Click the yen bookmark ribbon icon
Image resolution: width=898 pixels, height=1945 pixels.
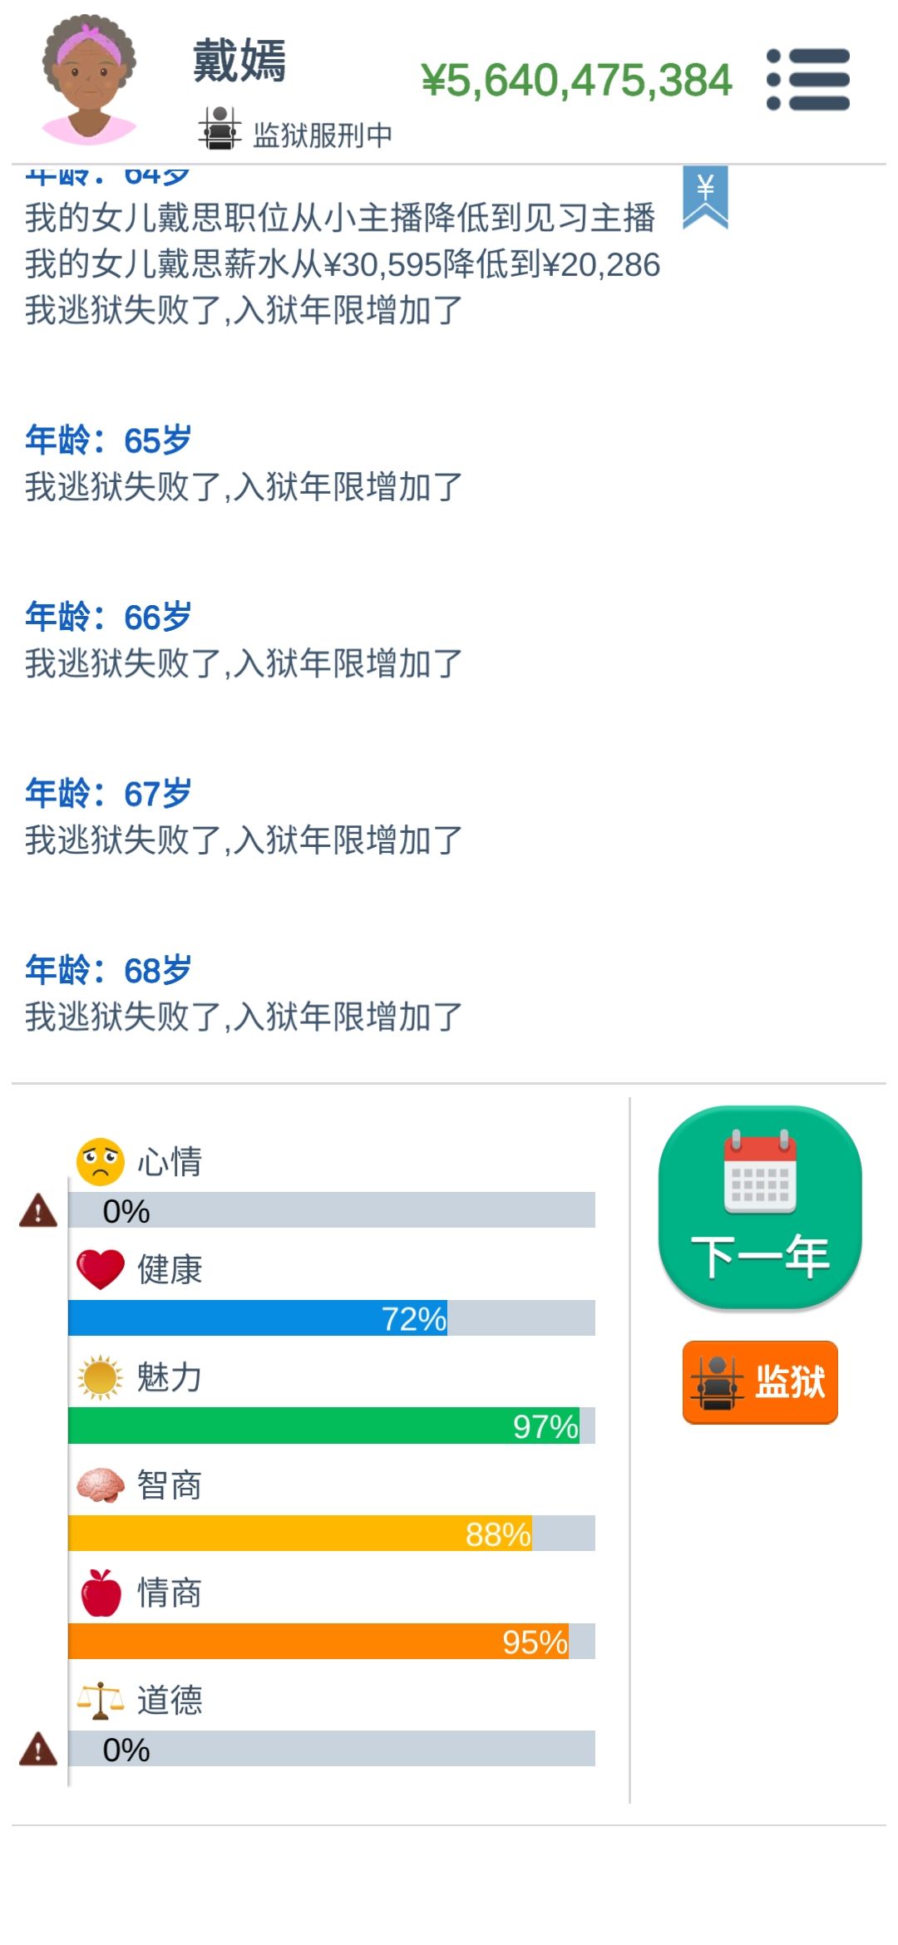pos(705,196)
